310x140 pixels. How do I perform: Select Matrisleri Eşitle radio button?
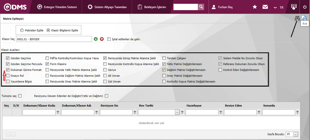pyautogui.click(x=22, y=30)
